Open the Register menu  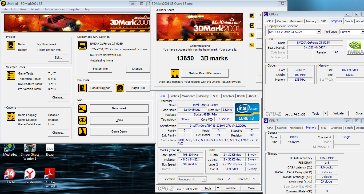(x=74, y=9)
